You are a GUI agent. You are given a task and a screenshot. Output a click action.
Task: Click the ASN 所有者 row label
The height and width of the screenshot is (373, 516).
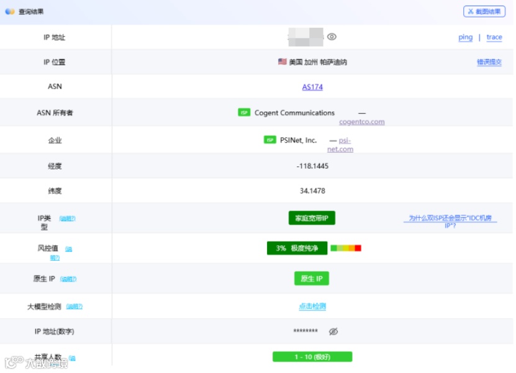point(55,113)
